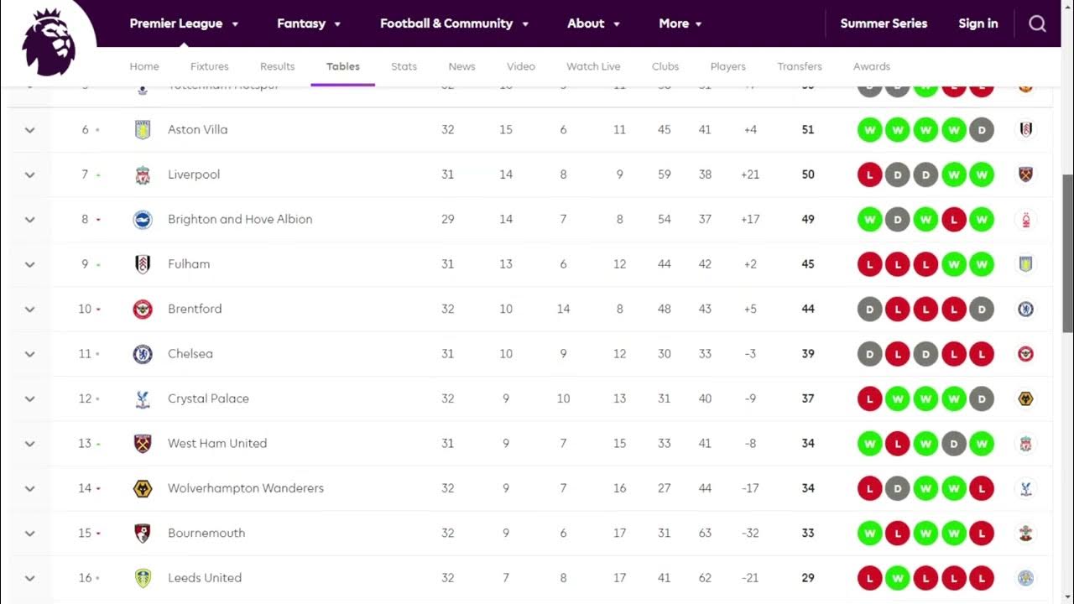Expand the Leeds United row details
The height and width of the screenshot is (604, 1074).
pyautogui.click(x=29, y=578)
